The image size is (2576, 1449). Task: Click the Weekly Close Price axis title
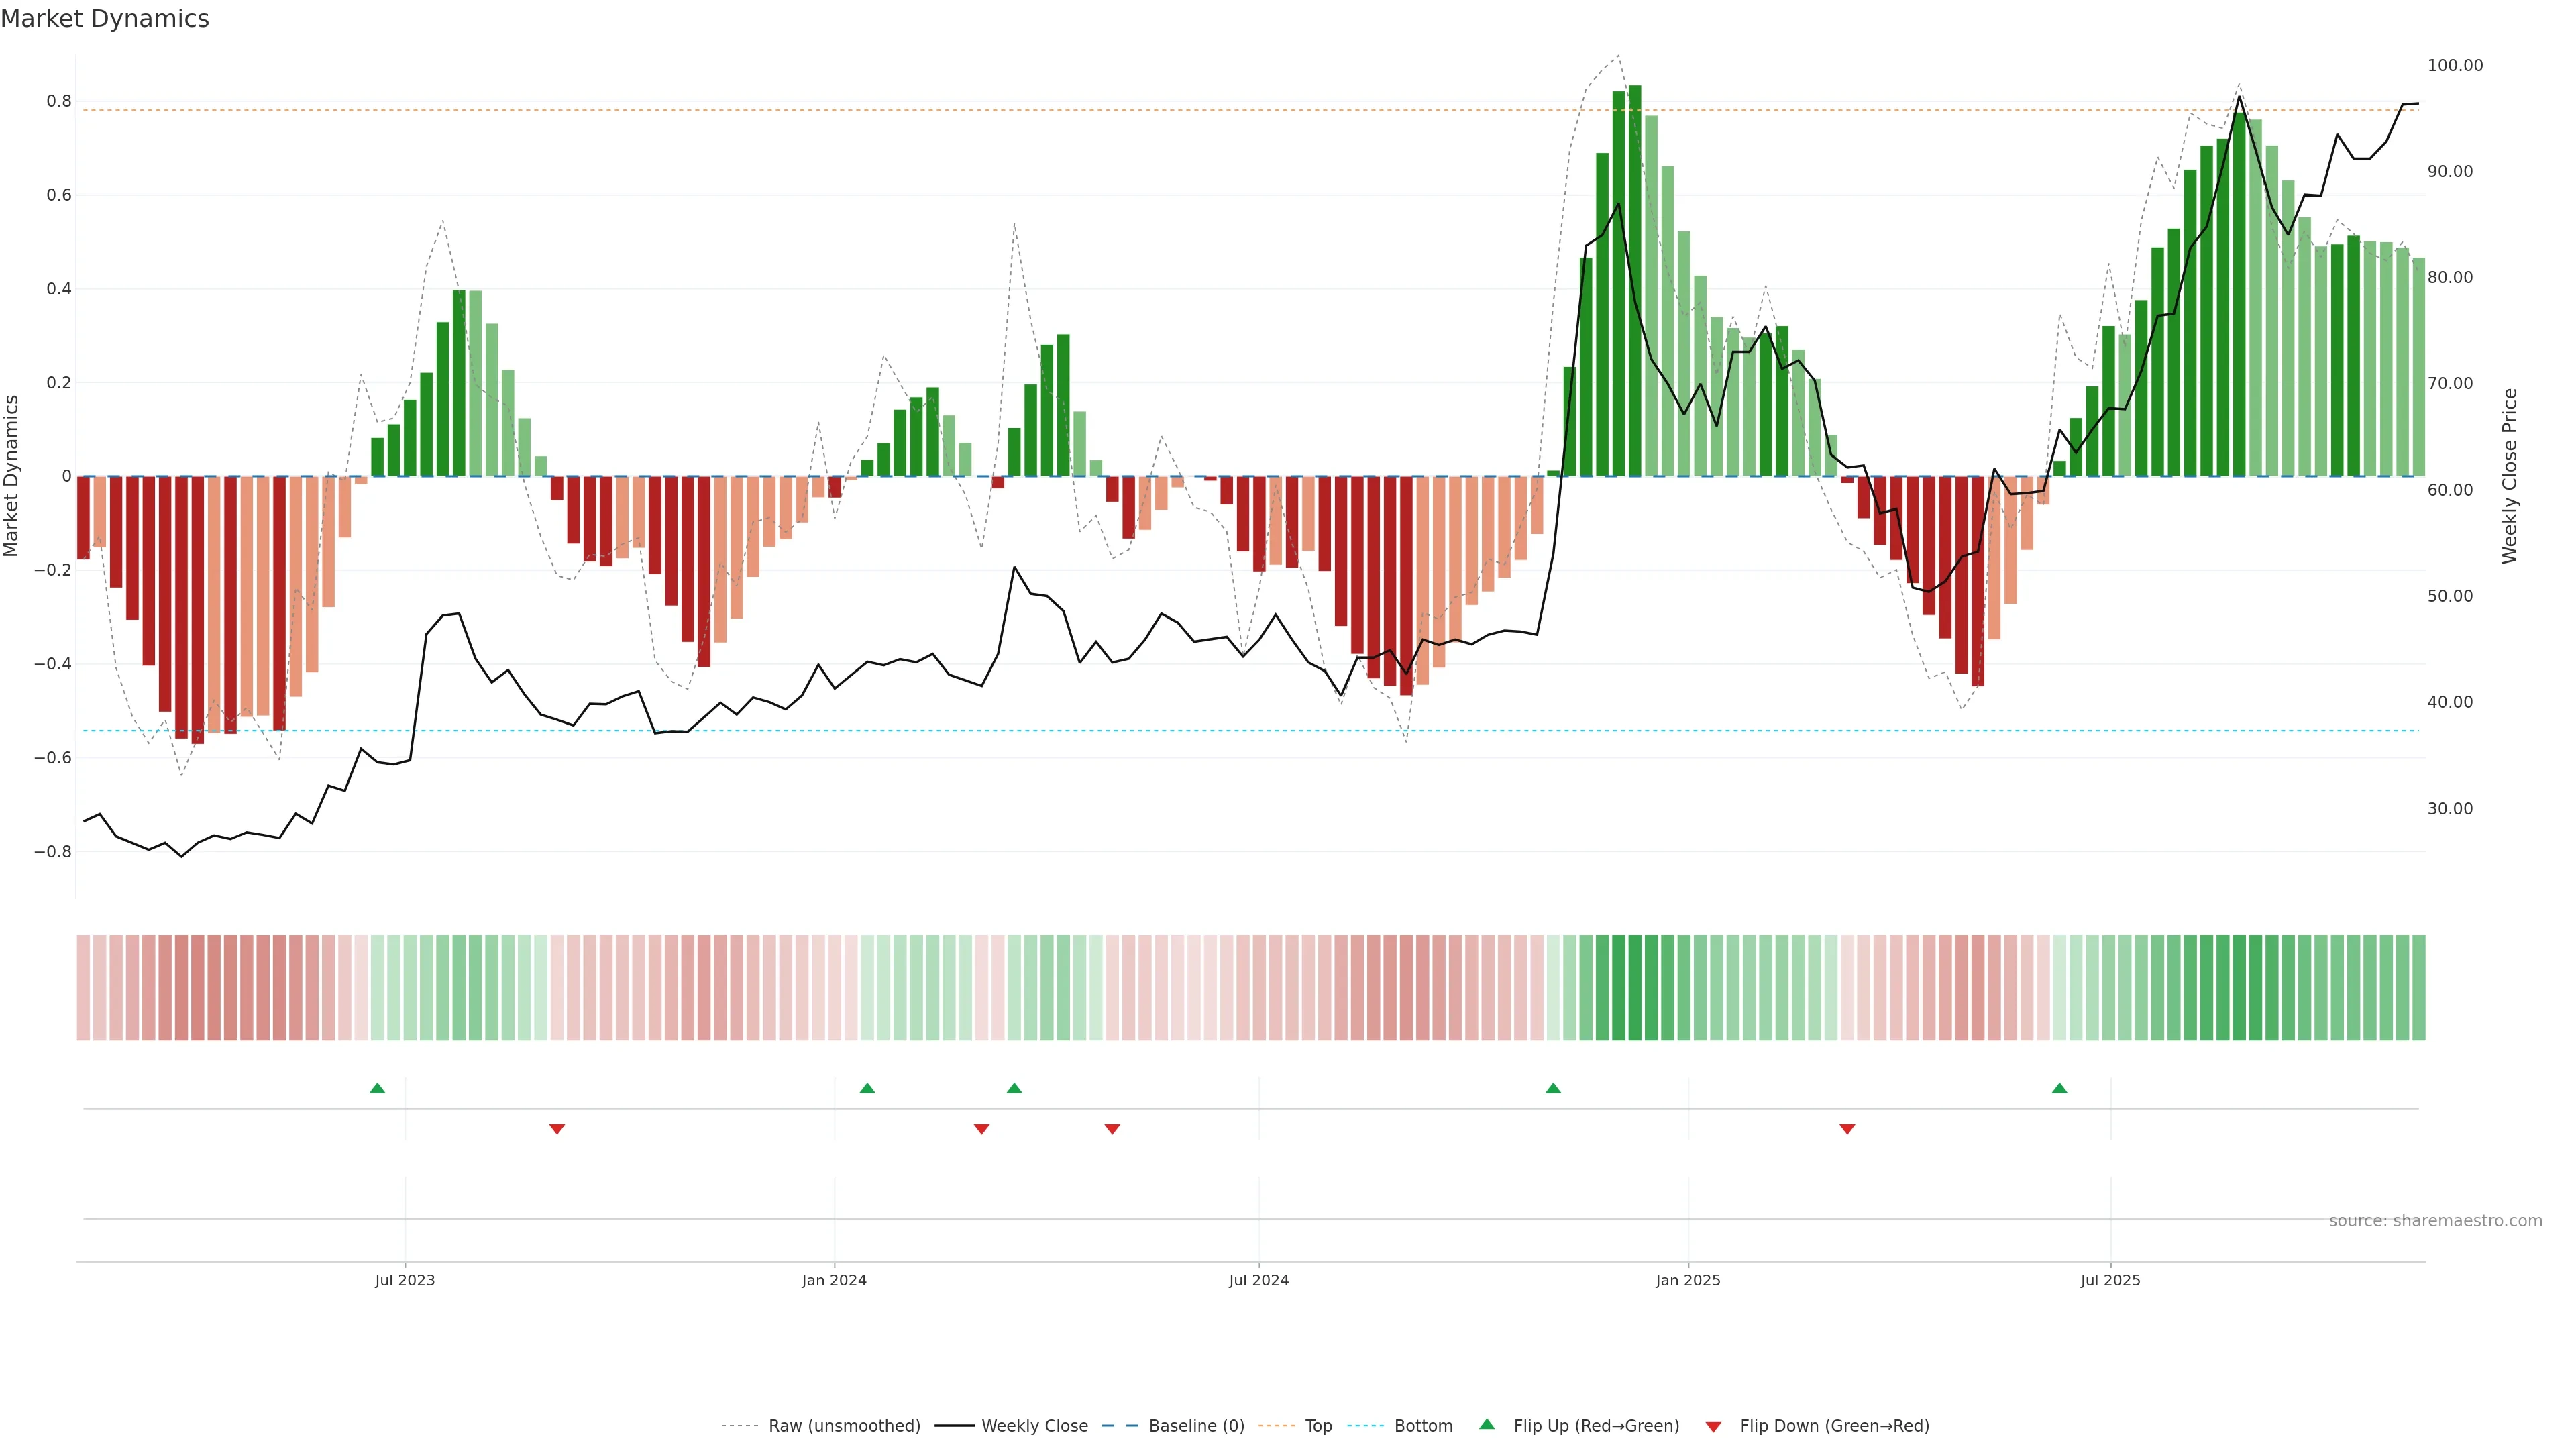[x=2510, y=476]
